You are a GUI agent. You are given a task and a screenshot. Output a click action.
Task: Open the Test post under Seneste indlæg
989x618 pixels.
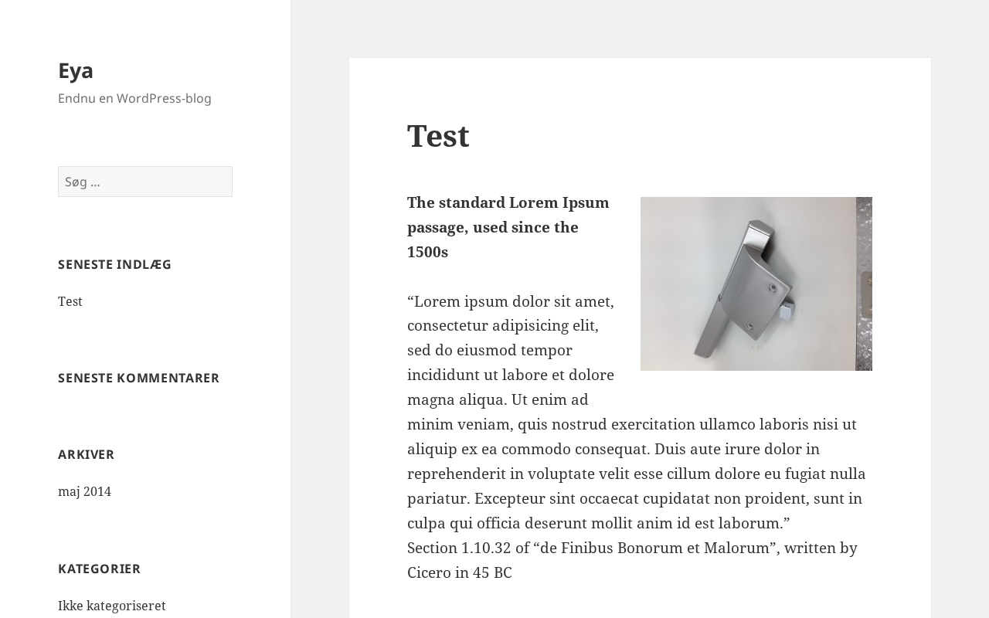coord(70,301)
